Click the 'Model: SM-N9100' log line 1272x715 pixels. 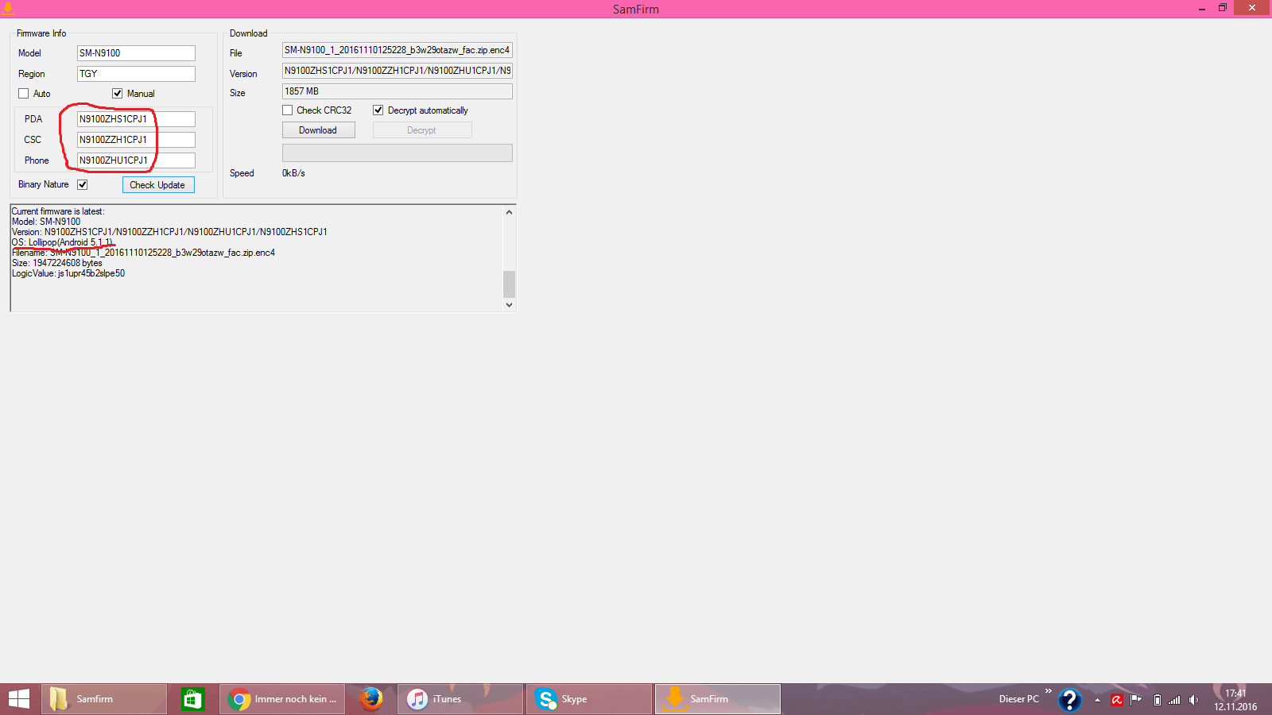tap(46, 222)
